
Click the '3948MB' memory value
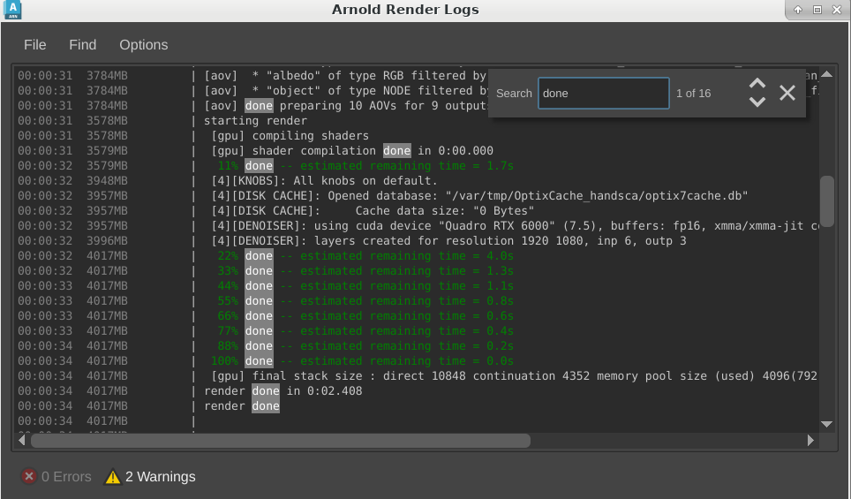[107, 181]
